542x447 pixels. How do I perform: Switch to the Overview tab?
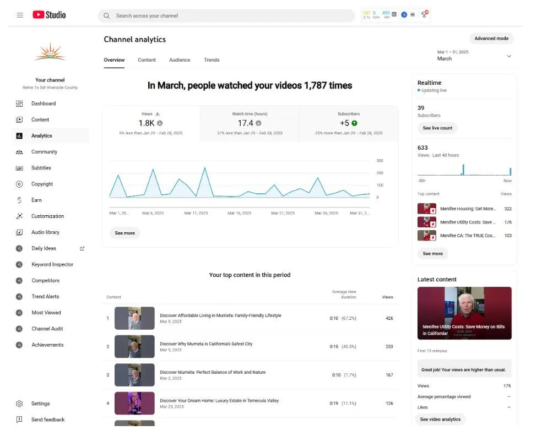point(114,60)
